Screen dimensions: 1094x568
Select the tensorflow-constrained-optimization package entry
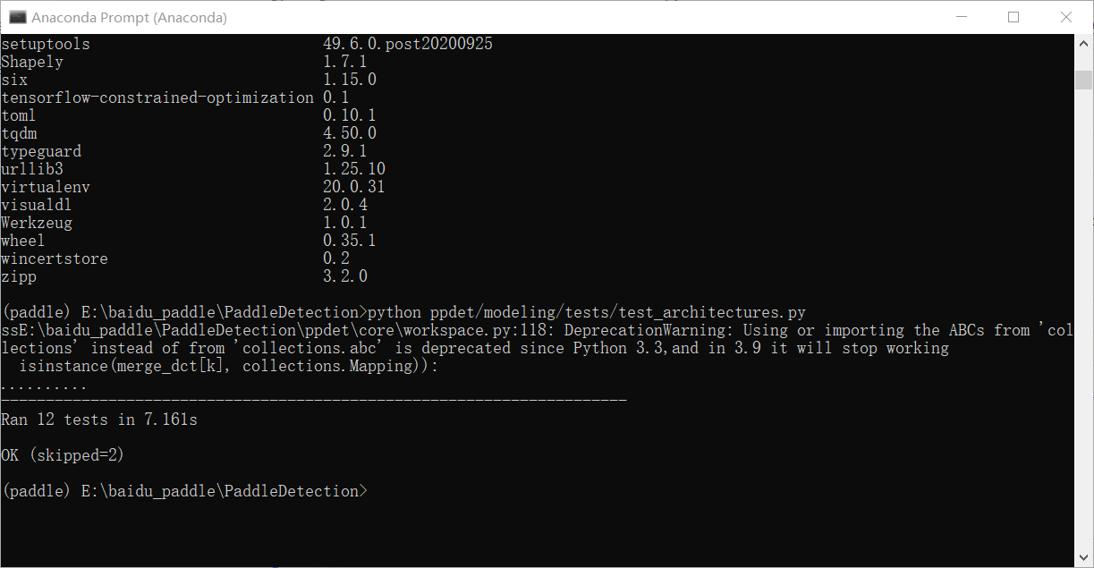pos(157,97)
